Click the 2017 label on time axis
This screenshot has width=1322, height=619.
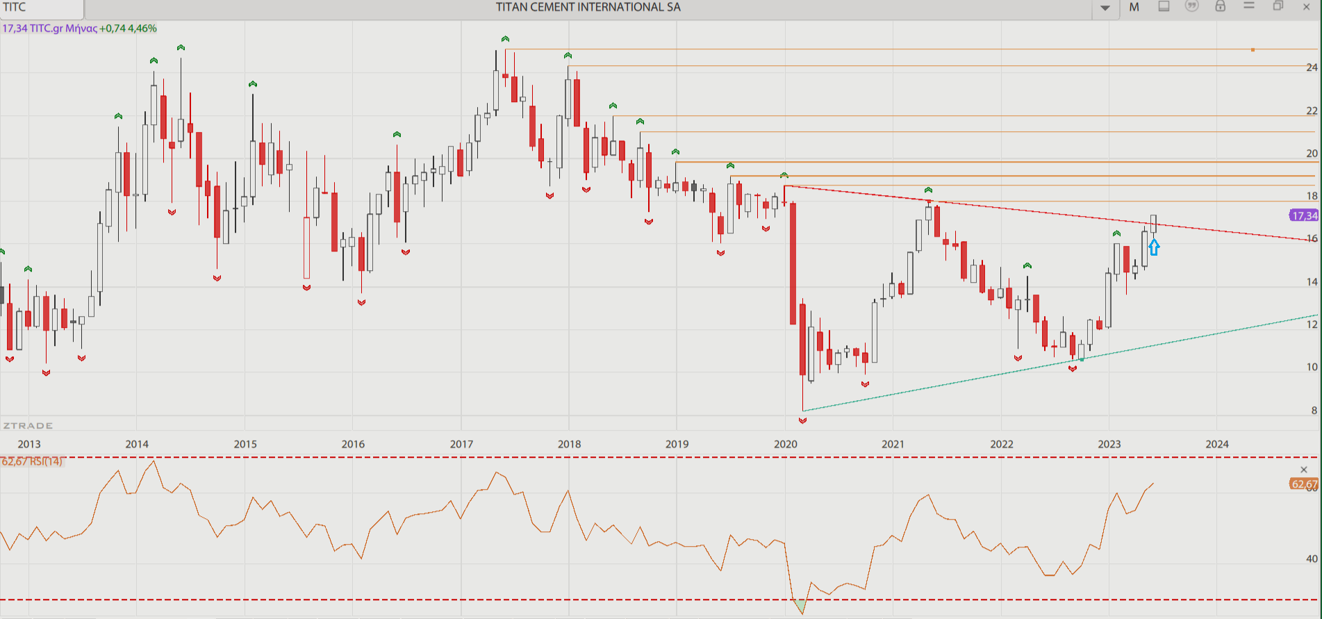point(461,444)
